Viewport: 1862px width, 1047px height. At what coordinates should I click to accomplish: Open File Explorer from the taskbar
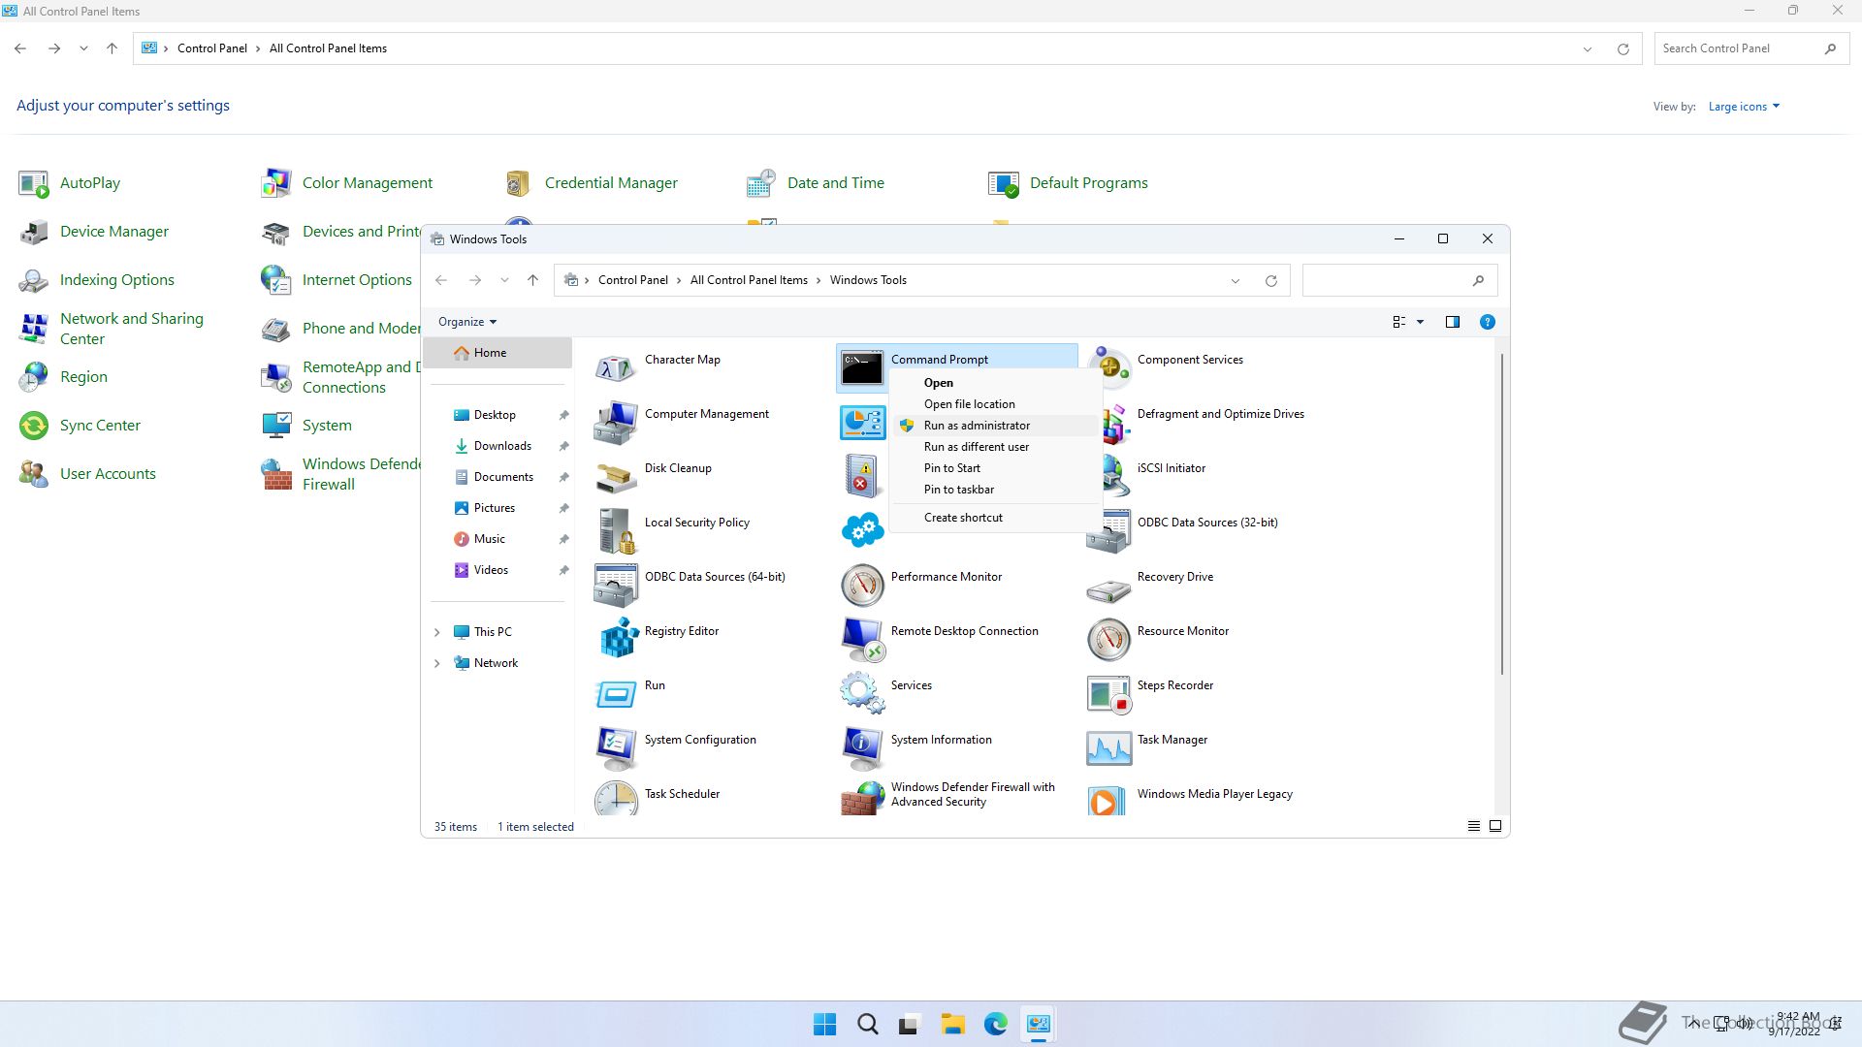coord(952,1024)
